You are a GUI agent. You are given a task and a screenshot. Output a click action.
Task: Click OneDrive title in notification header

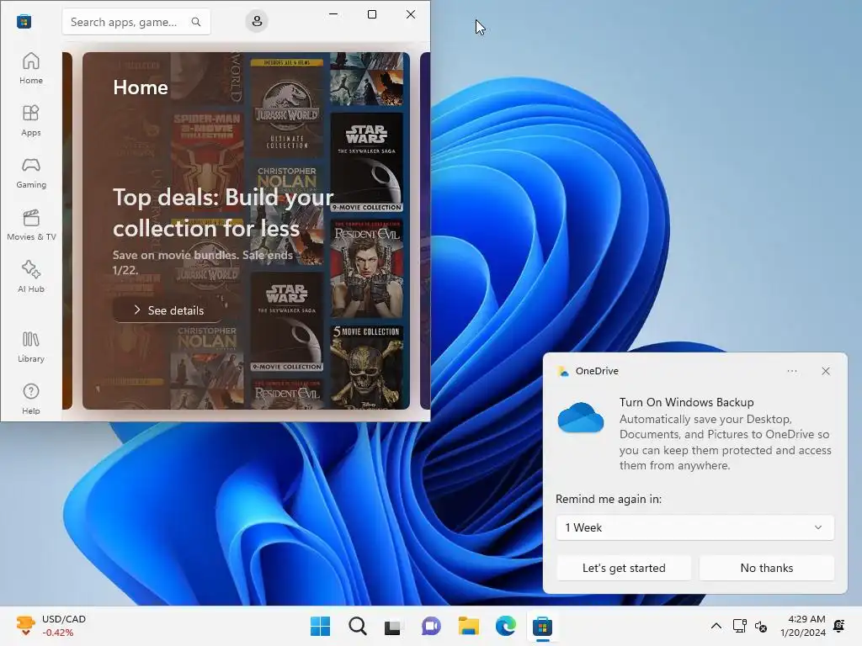597,371
